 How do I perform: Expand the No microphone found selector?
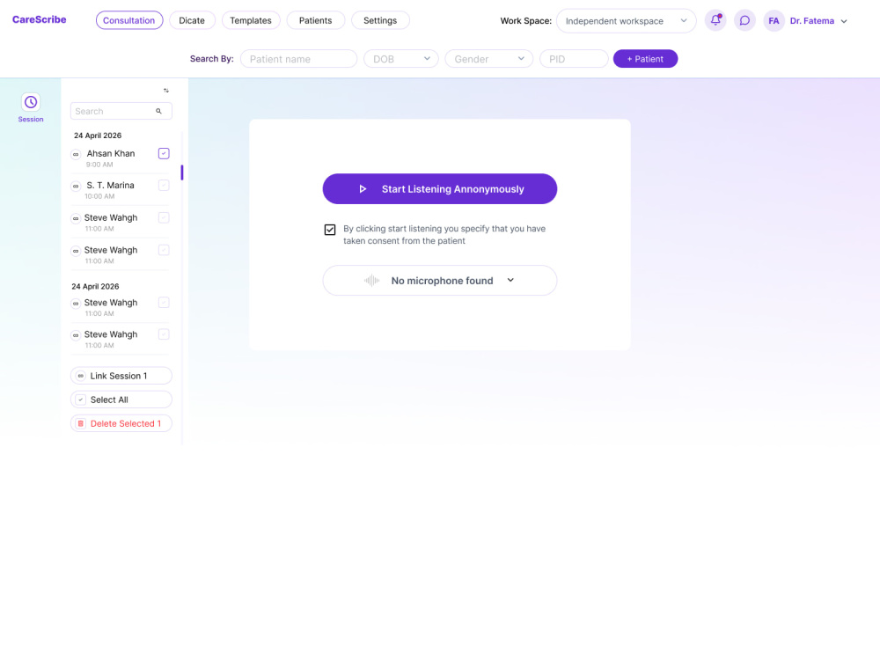pyautogui.click(x=439, y=281)
